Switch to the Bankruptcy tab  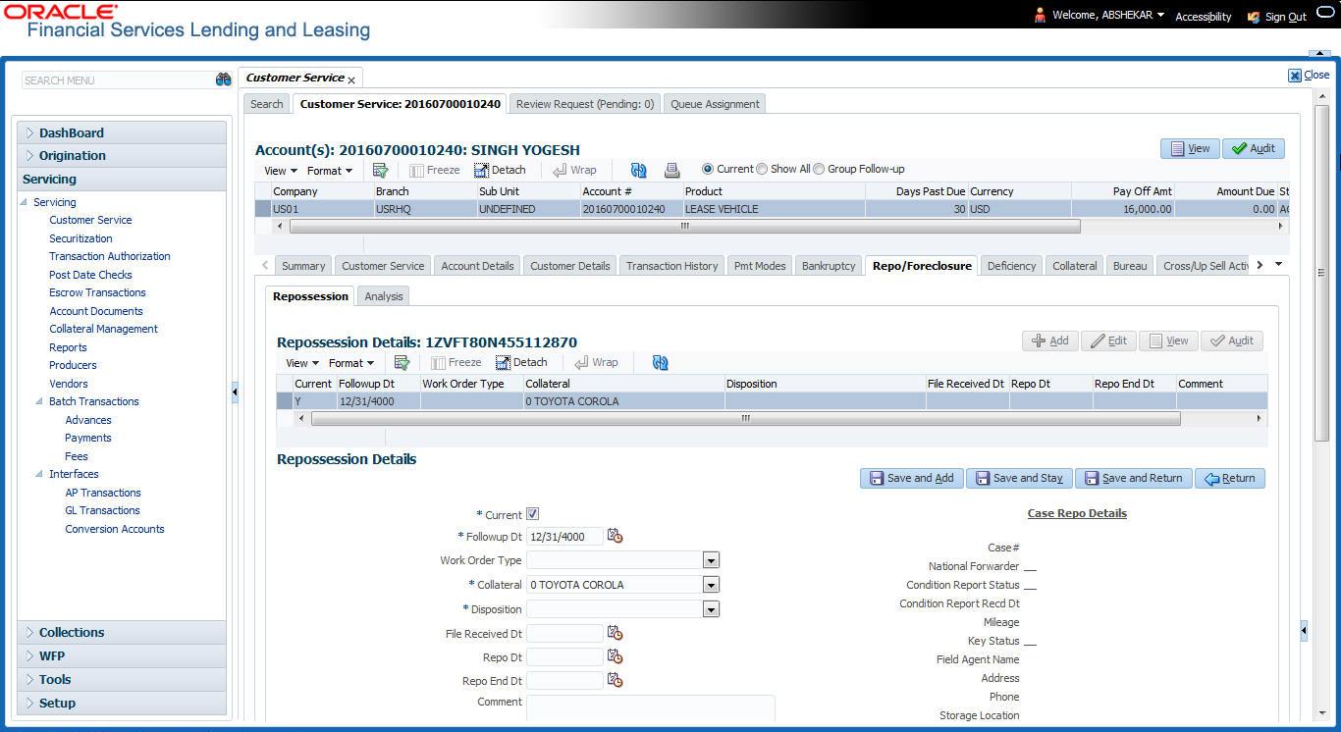tap(829, 266)
